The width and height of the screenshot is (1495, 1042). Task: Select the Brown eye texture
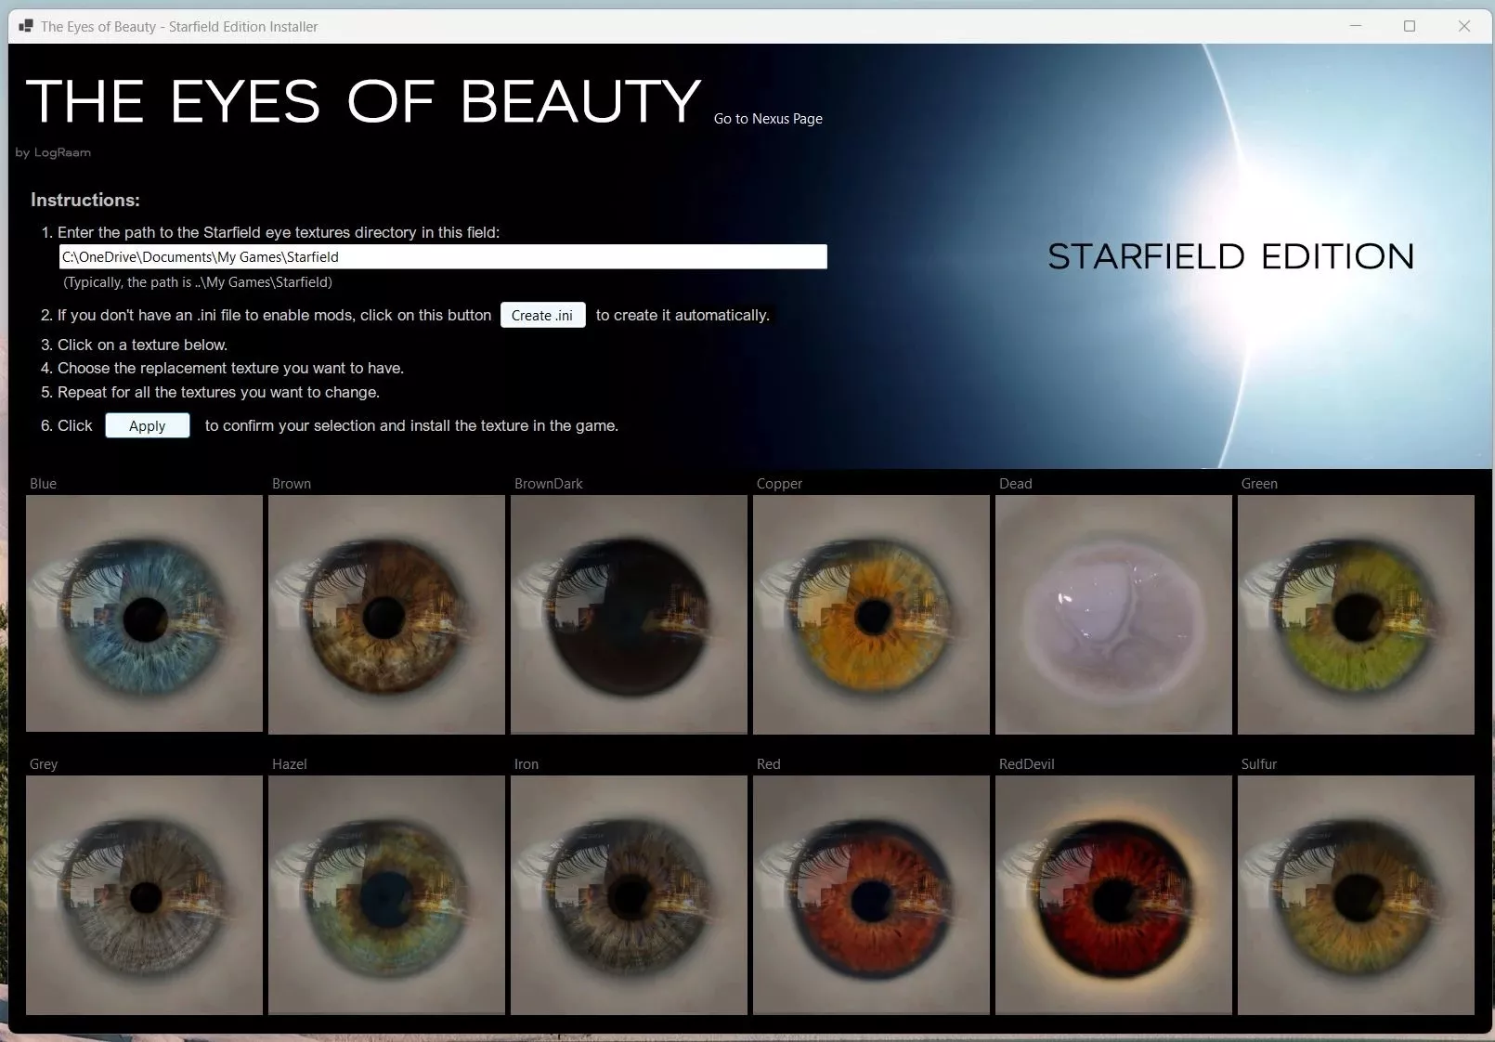pyautogui.click(x=386, y=614)
